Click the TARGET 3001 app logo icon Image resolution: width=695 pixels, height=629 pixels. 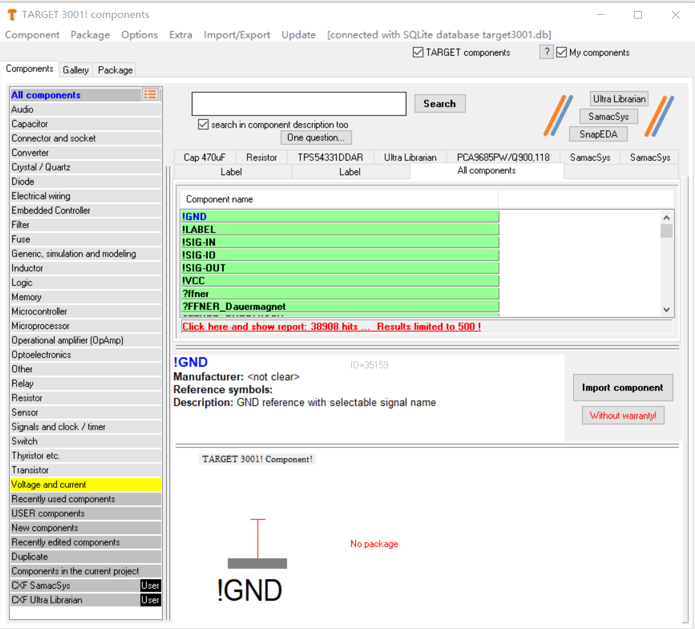coord(12,15)
